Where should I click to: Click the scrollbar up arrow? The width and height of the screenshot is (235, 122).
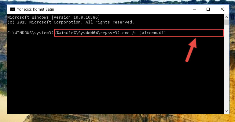point(226,17)
